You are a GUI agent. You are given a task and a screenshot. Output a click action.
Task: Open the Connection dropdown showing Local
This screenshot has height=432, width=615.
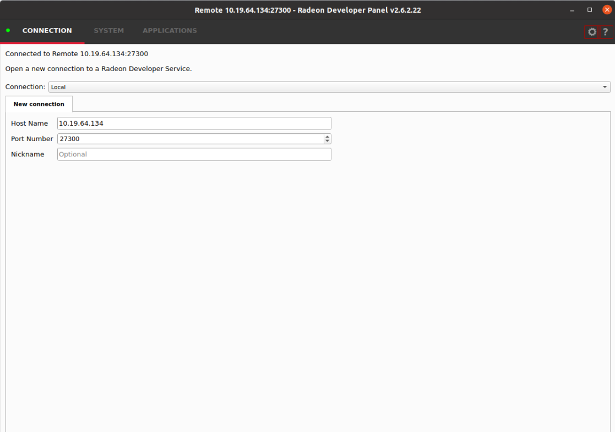point(329,87)
